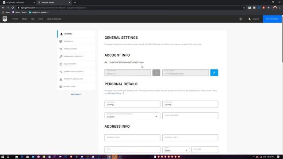
Task: Open the shocc - Twitch bookmark
Action: (19, 12)
